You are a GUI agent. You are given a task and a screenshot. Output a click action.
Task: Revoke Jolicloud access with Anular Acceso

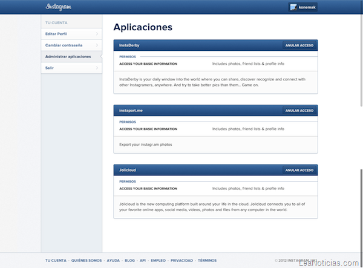pos(299,170)
